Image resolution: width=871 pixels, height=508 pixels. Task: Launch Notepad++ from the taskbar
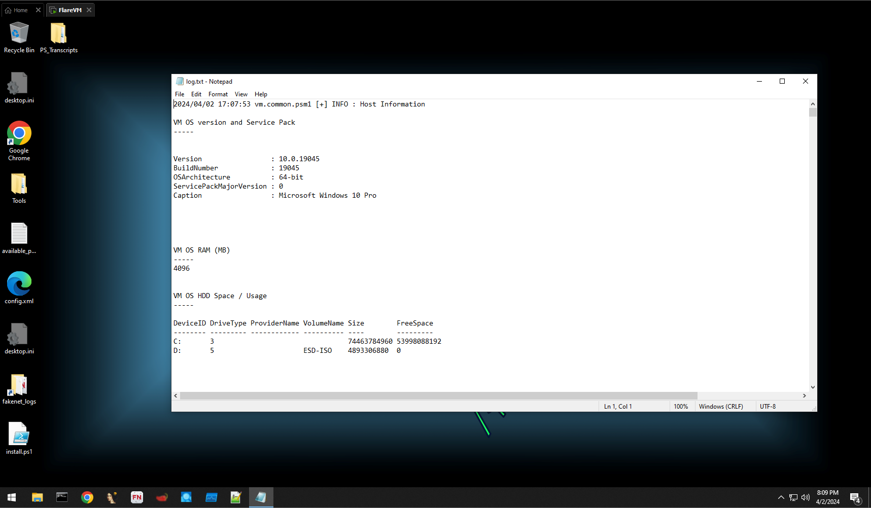236,497
